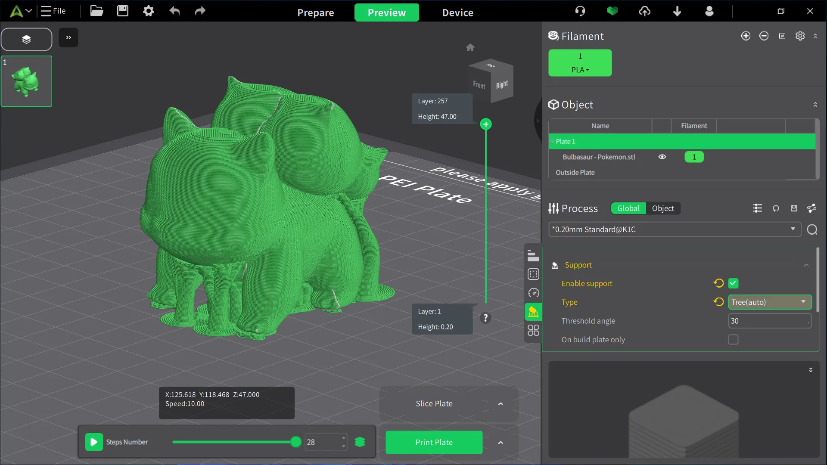Reset process settings icon
The width and height of the screenshot is (827, 465).
click(776, 208)
